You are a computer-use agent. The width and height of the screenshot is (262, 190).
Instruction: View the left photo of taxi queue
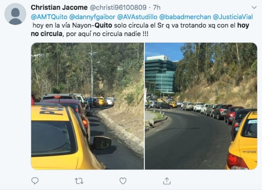click(x=87, y=106)
